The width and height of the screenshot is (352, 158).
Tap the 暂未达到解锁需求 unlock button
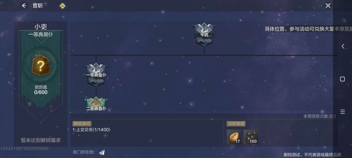(x=41, y=140)
